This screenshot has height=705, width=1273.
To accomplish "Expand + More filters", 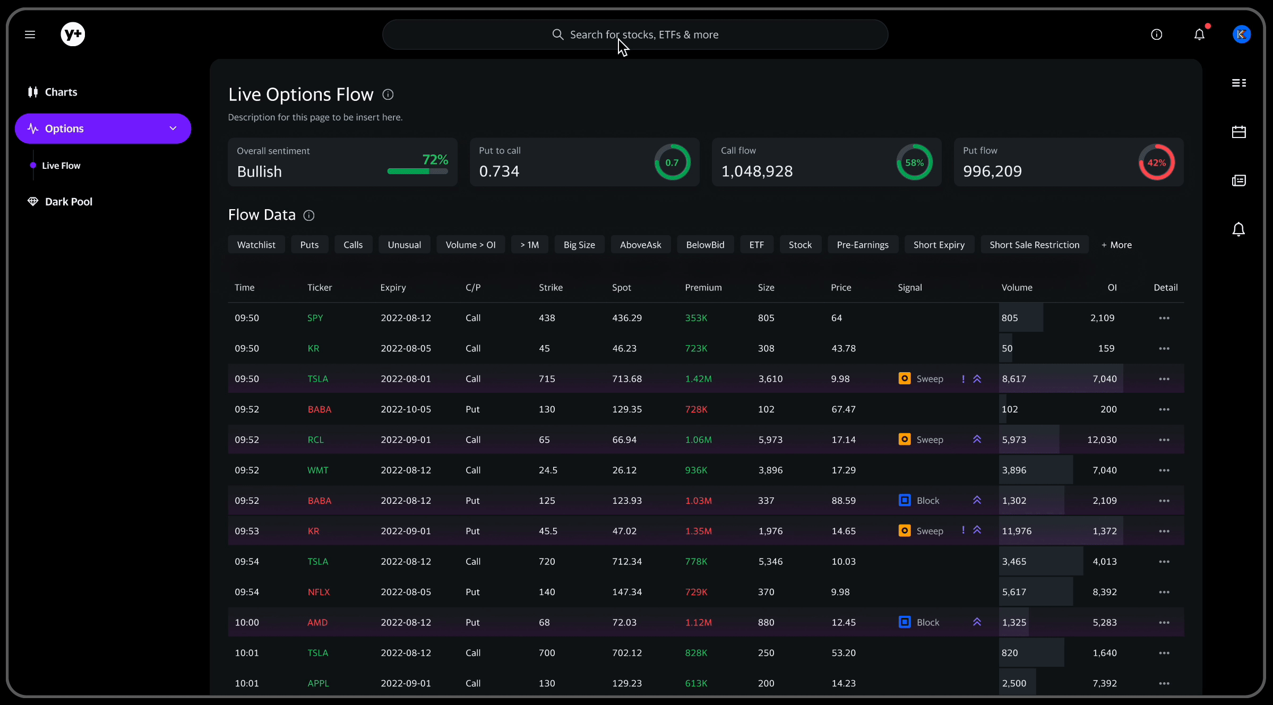I will (1116, 245).
